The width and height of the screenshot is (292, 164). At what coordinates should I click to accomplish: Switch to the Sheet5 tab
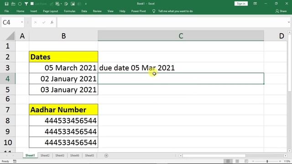click(89, 155)
